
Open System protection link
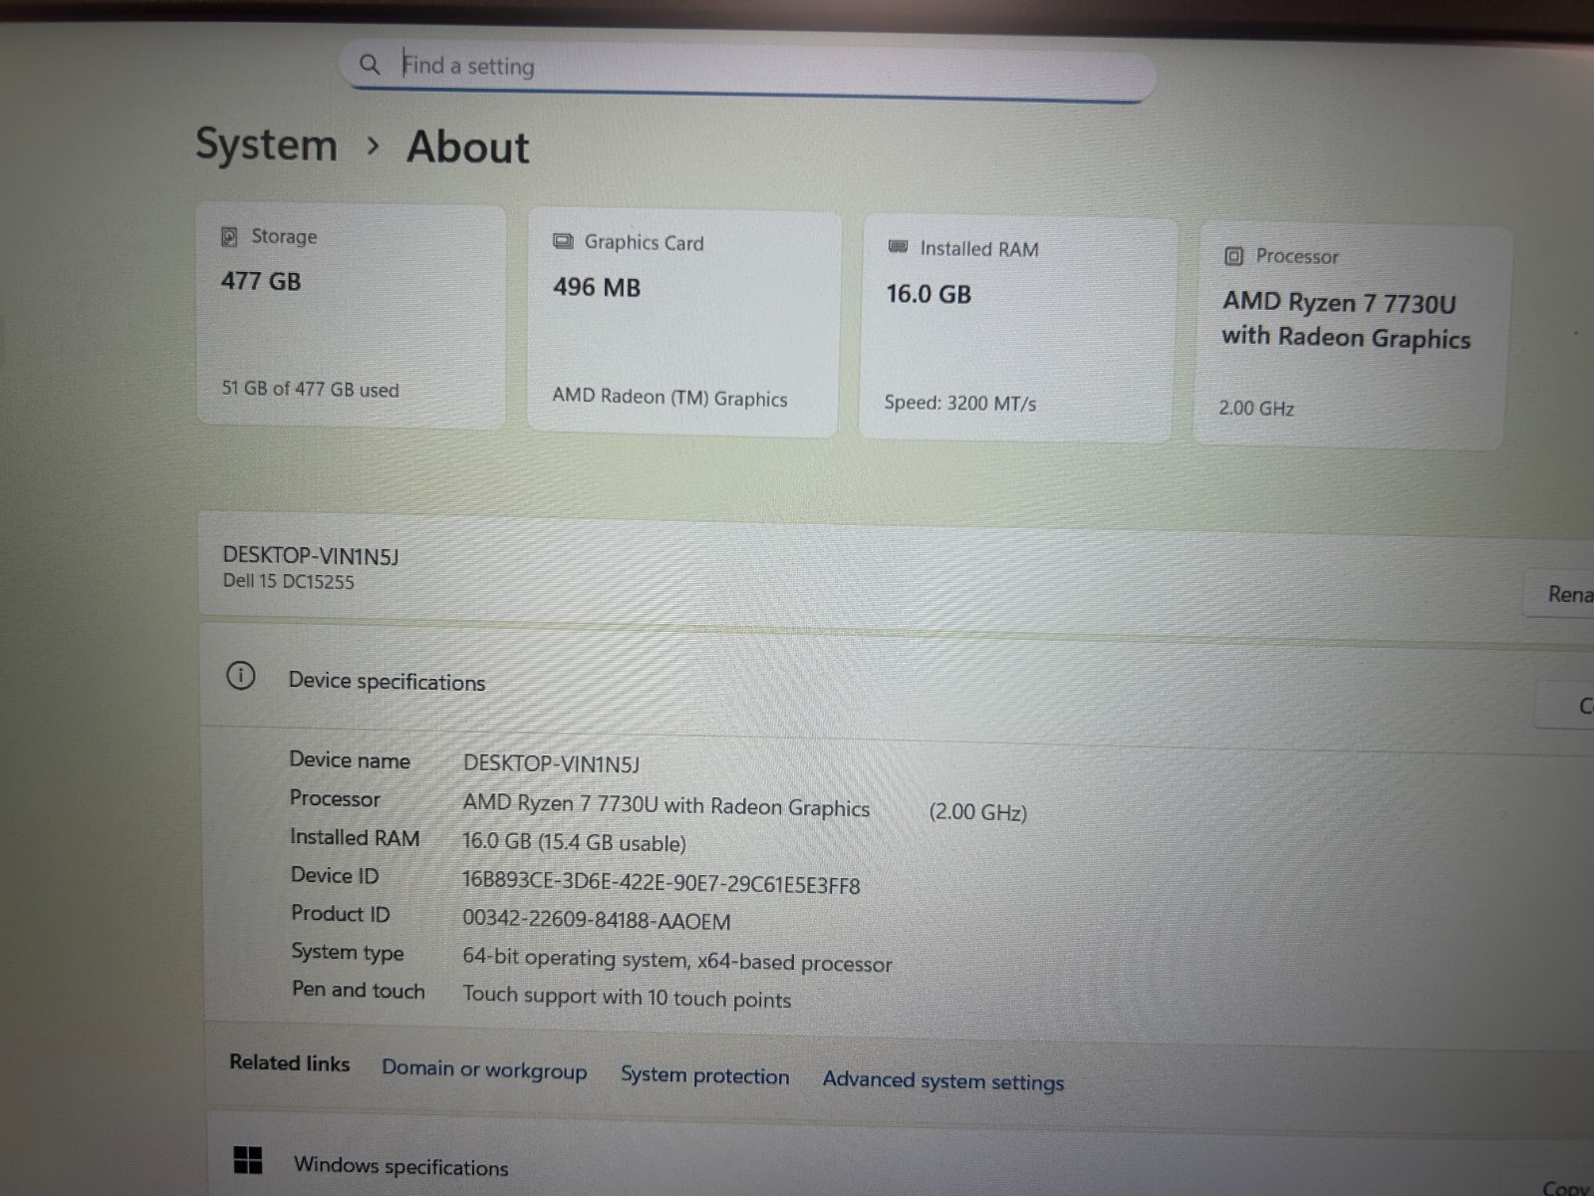(704, 1075)
